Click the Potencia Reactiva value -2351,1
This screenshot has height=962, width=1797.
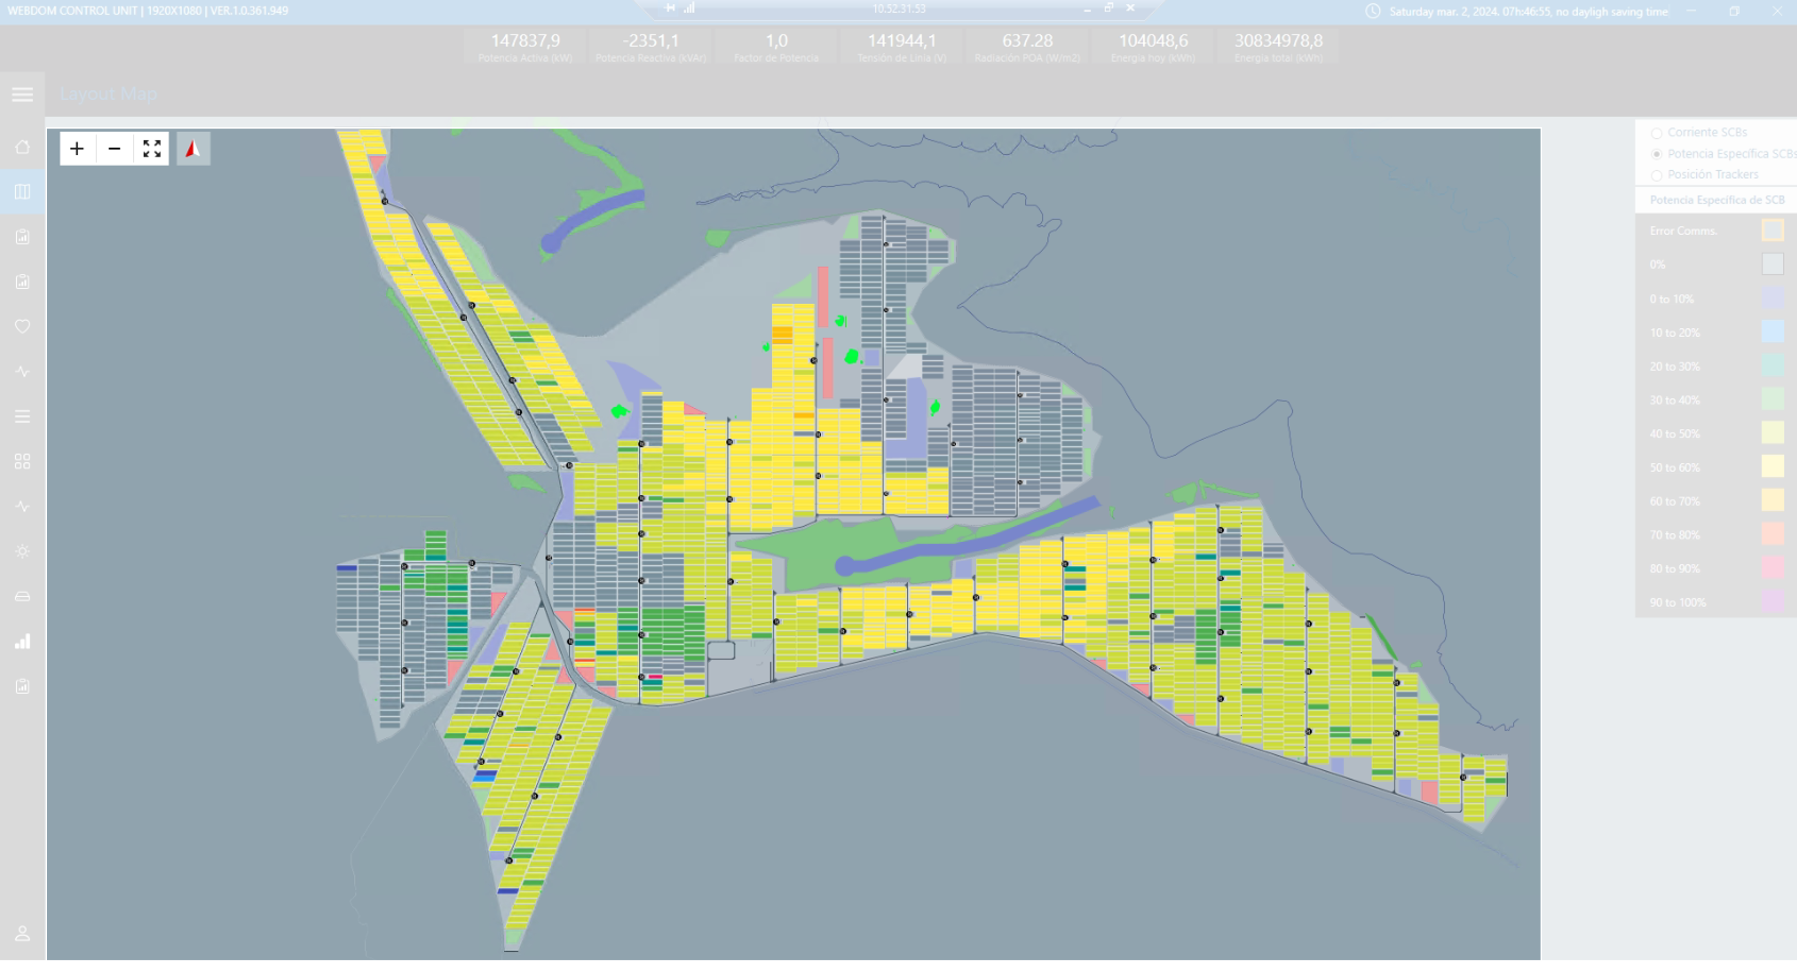point(650,41)
